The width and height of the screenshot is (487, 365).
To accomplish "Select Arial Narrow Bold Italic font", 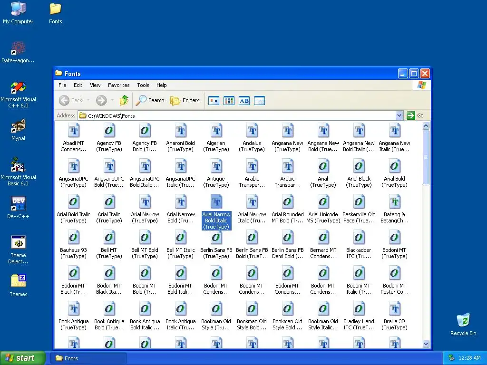I will (x=216, y=212).
